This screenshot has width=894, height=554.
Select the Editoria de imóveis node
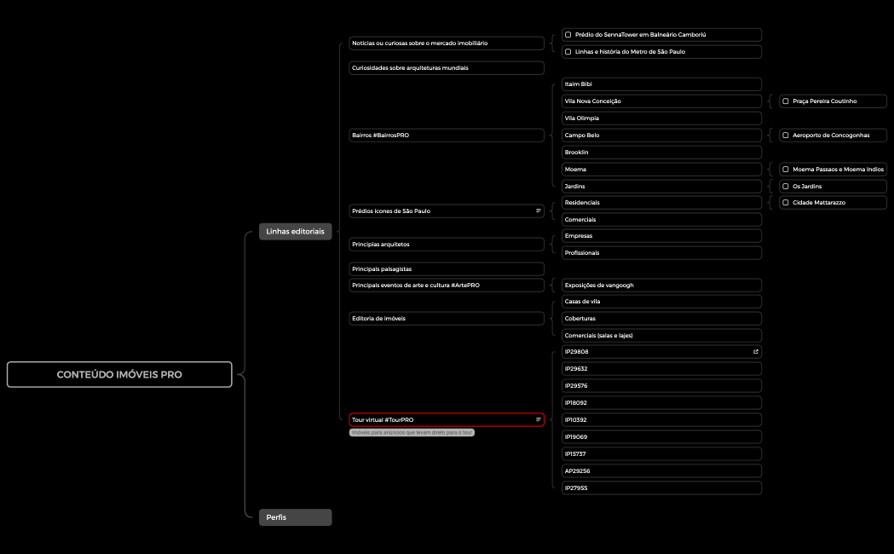tap(446, 319)
